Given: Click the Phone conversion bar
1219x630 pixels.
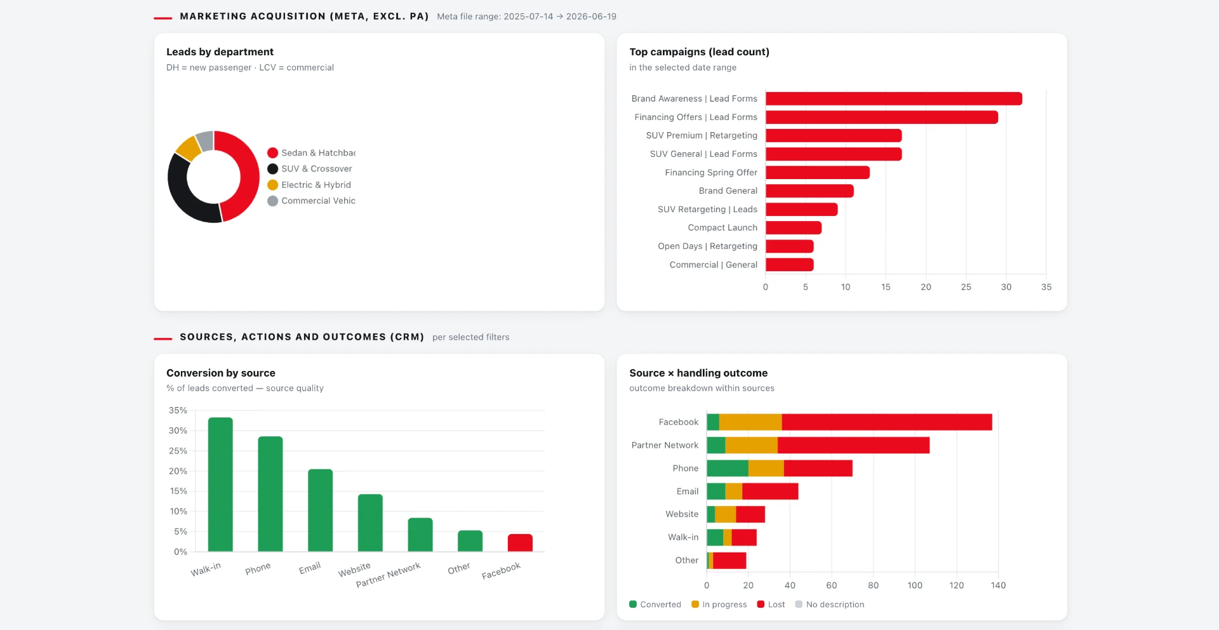Looking at the screenshot, I should (270, 494).
